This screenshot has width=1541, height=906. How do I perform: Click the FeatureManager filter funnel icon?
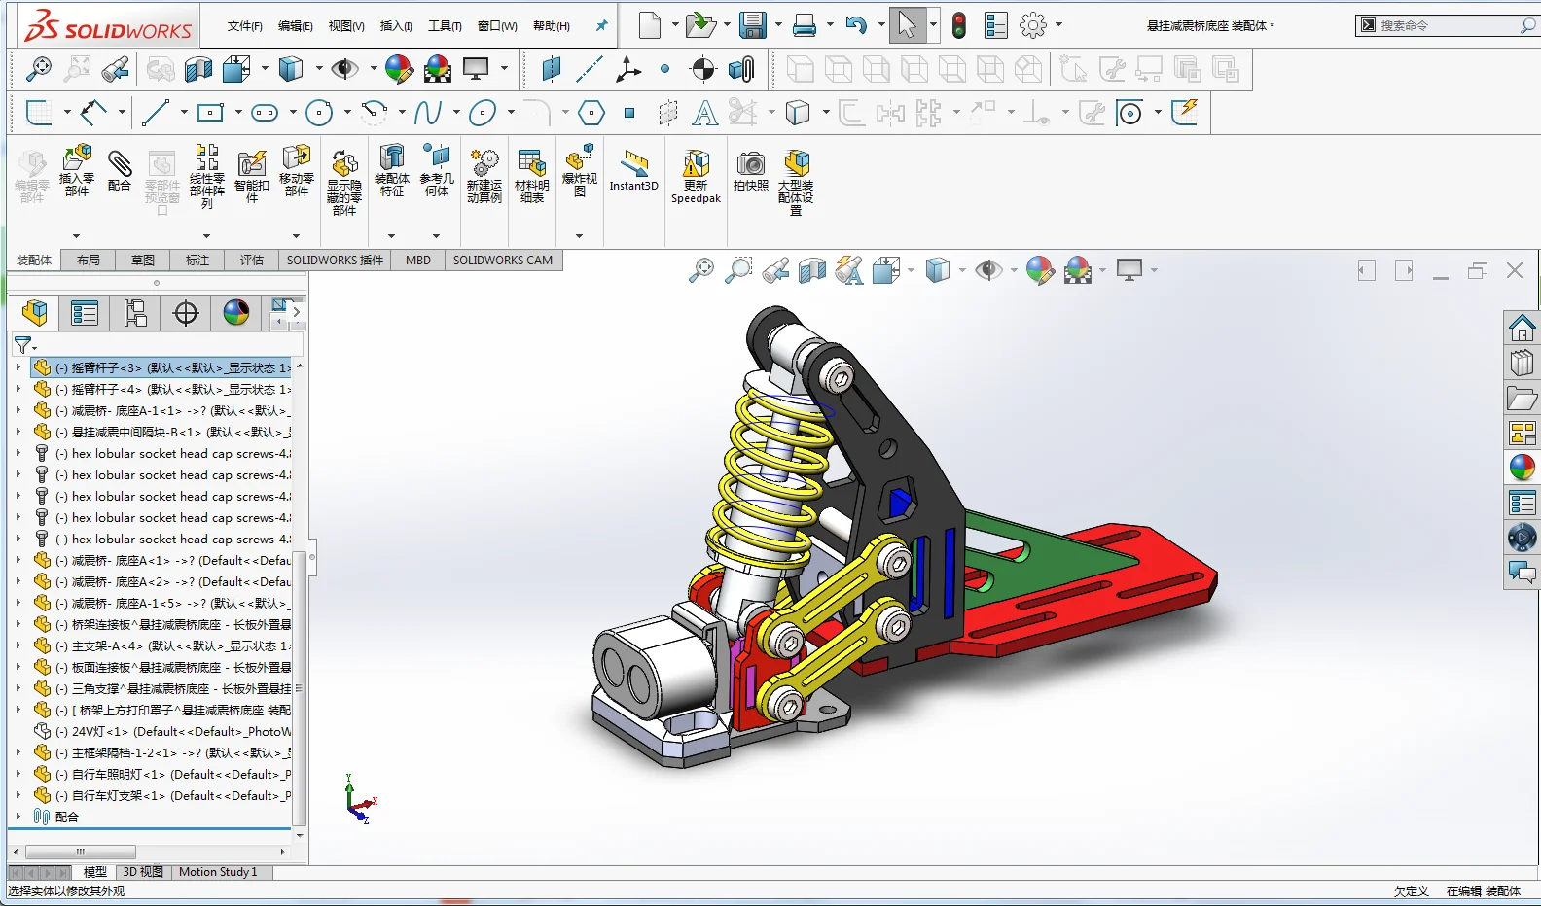tap(22, 345)
